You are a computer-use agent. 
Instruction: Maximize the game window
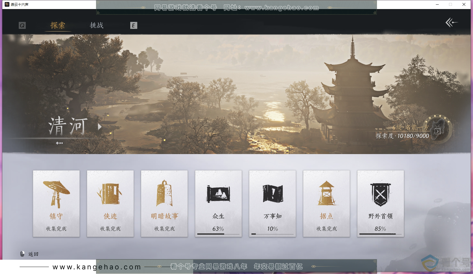pos(450,4)
